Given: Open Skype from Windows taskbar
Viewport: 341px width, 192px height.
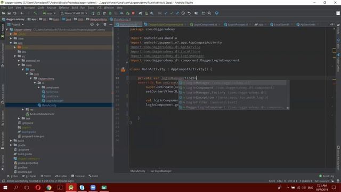Looking at the screenshot, I should (82, 187).
